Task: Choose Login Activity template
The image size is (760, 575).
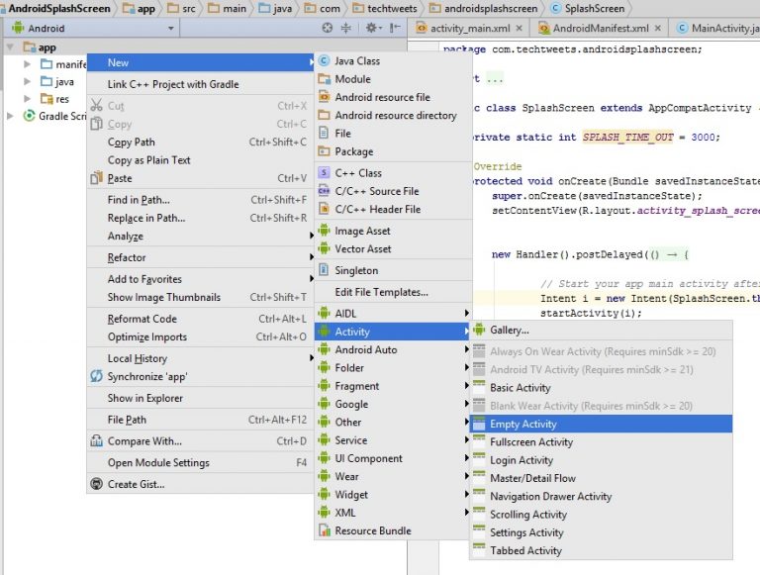Action: tap(521, 460)
